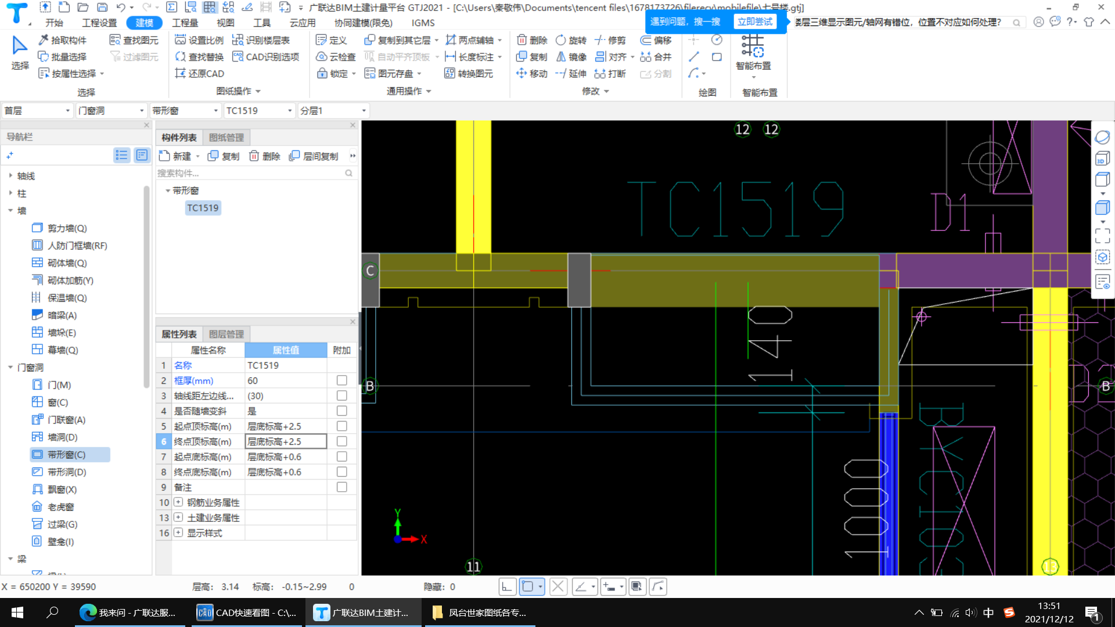Open the 工程设置 ribbon tab
The height and width of the screenshot is (627, 1115).
pyautogui.click(x=99, y=23)
